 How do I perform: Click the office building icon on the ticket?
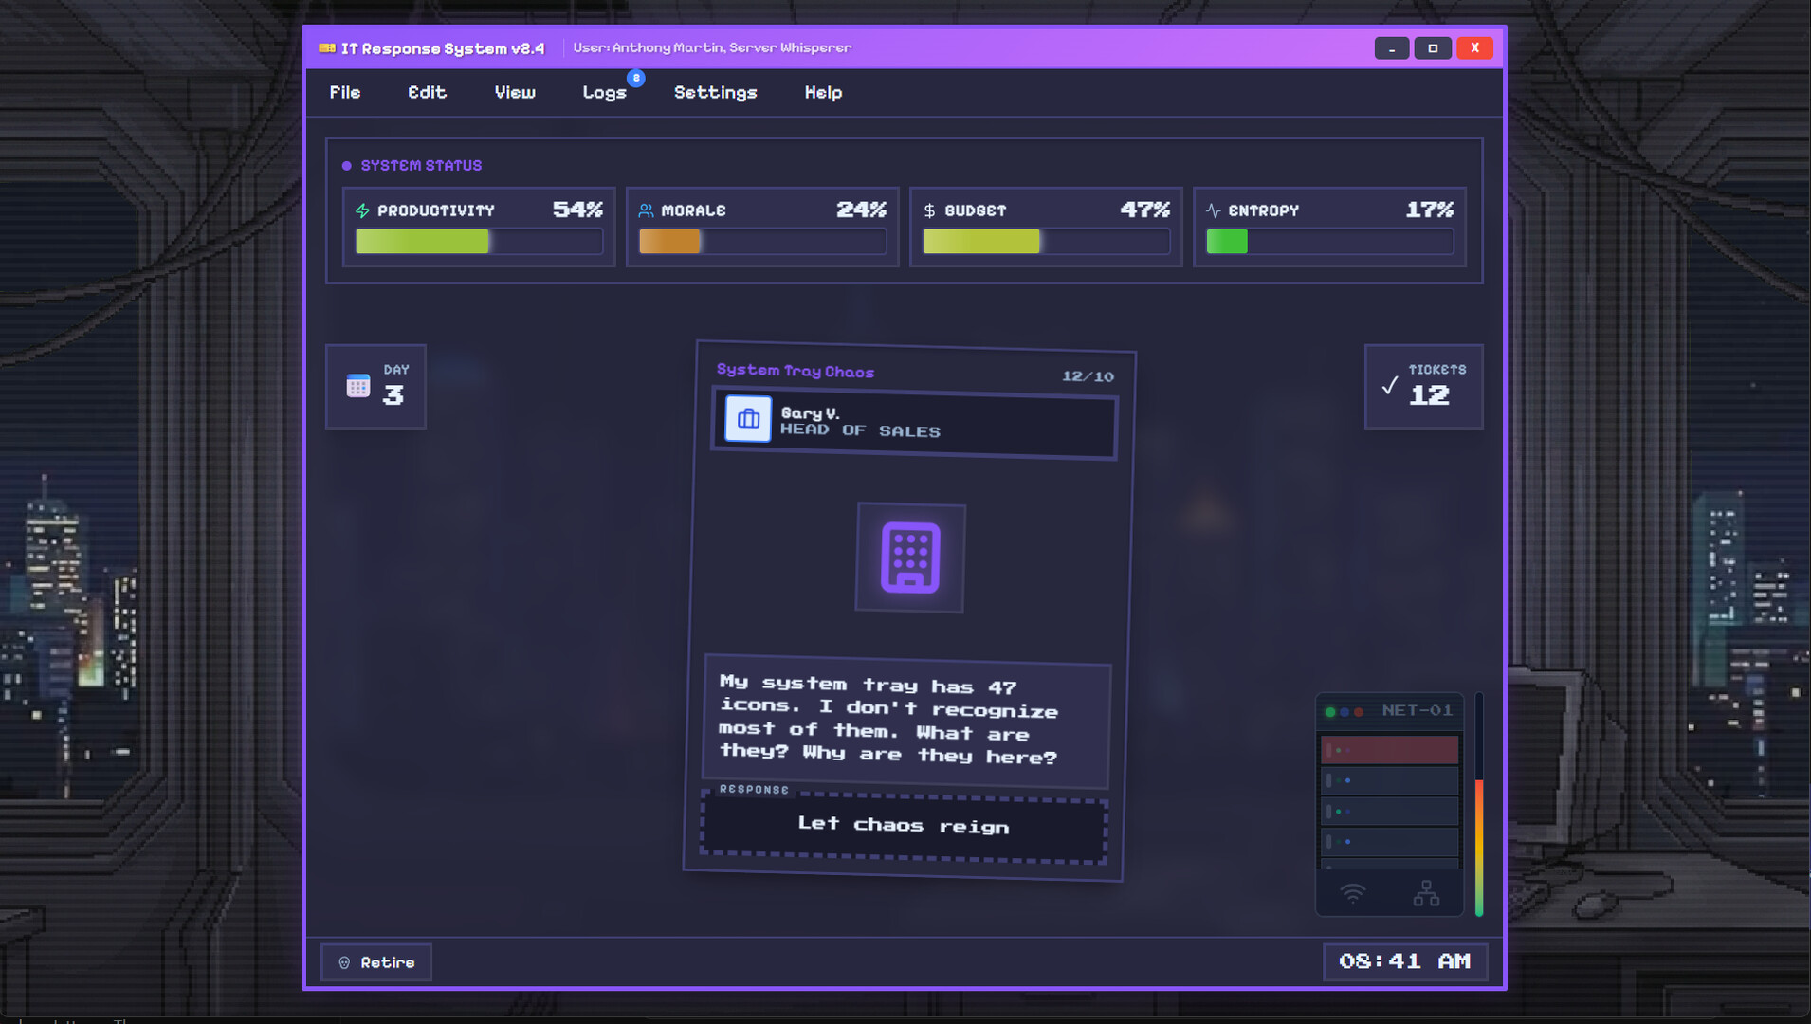(909, 558)
